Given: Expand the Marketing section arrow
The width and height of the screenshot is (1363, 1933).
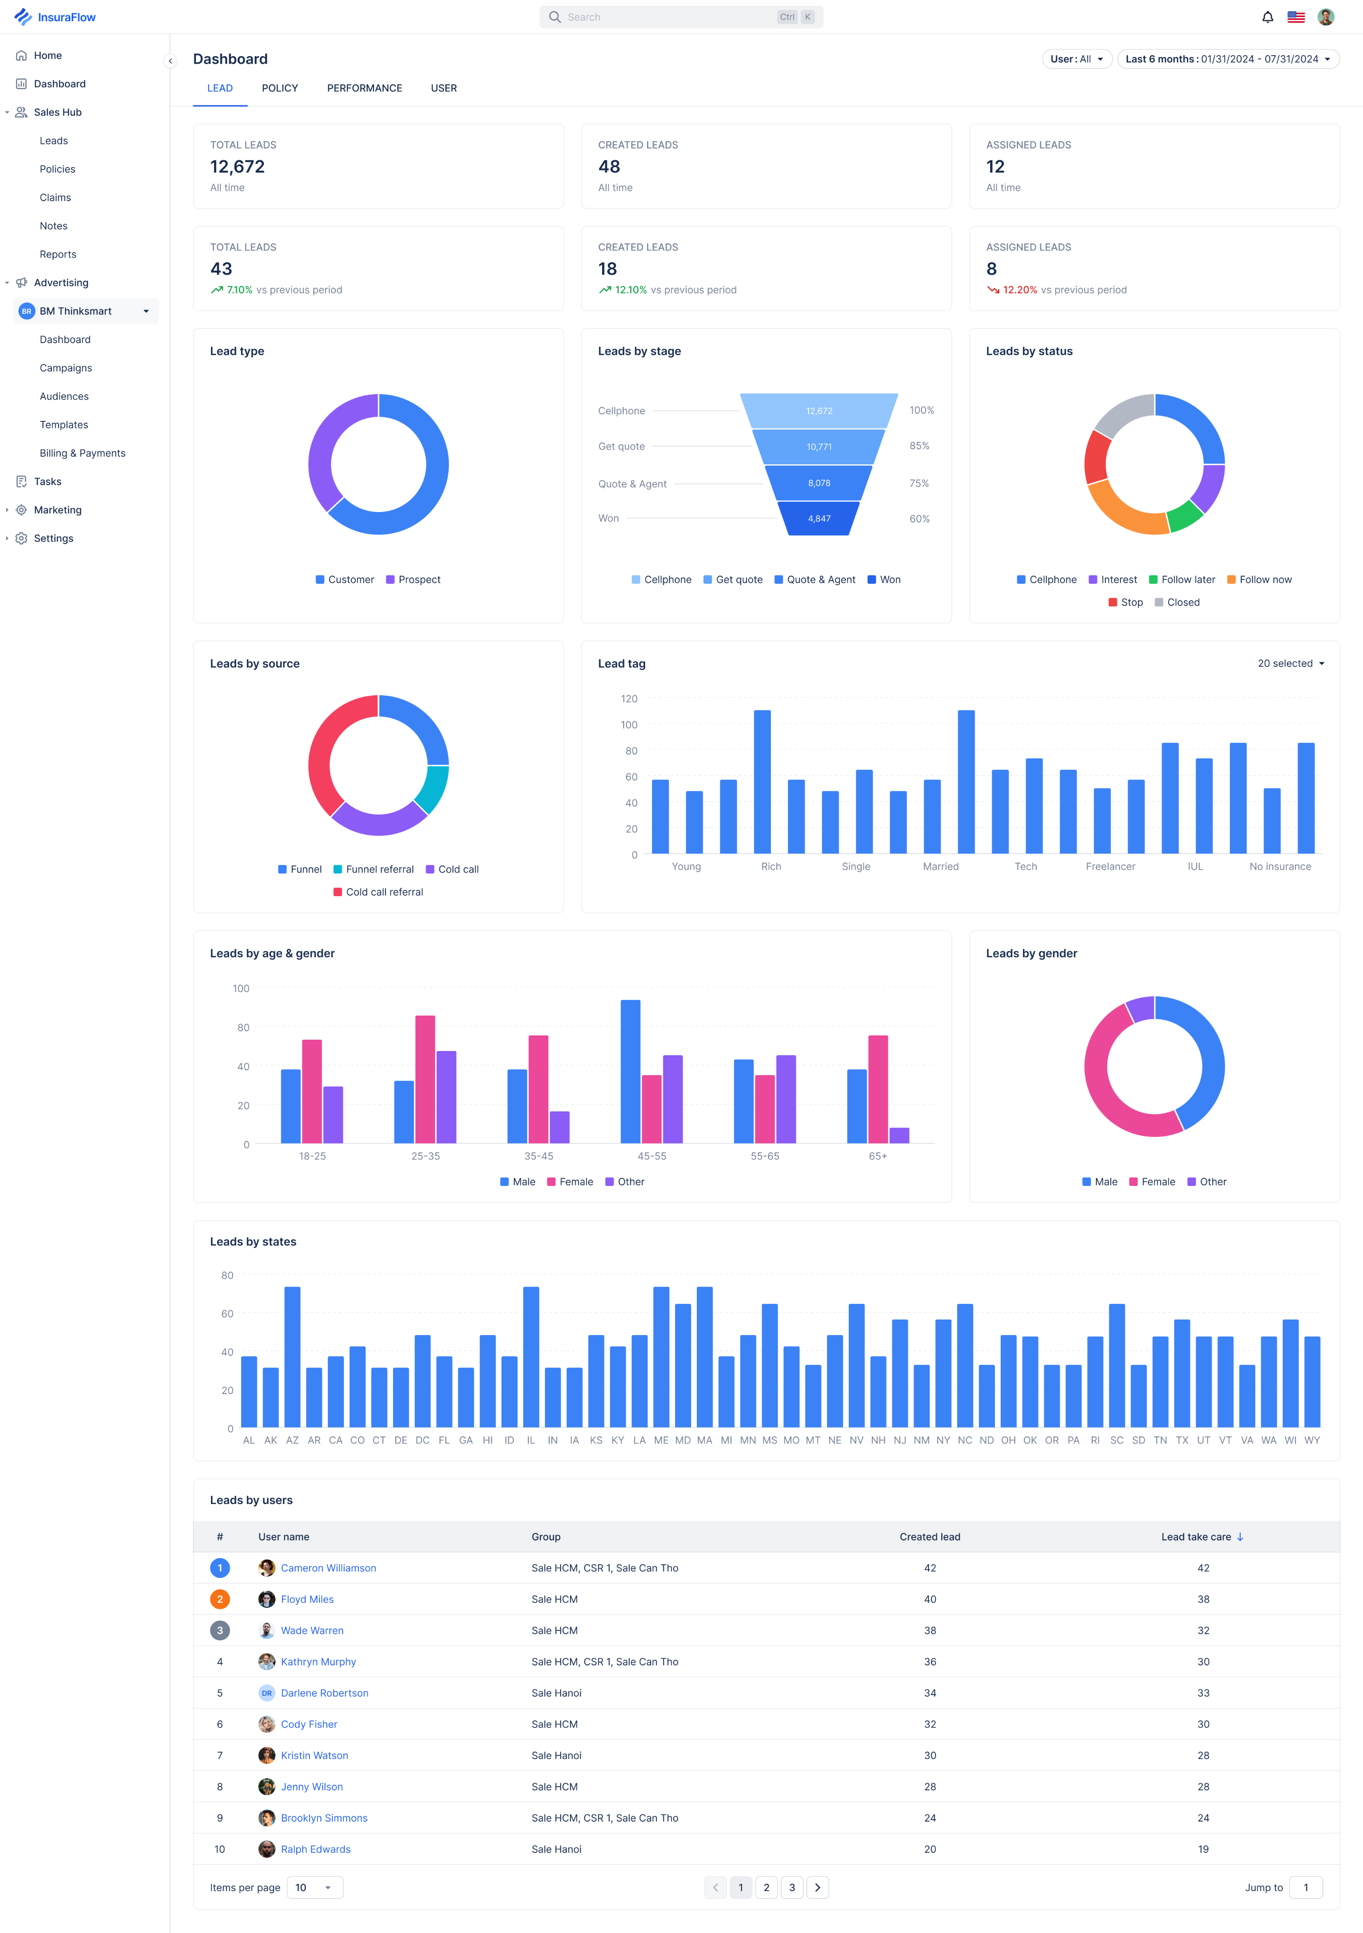Looking at the screenshot, I should [x=7, y=510].
